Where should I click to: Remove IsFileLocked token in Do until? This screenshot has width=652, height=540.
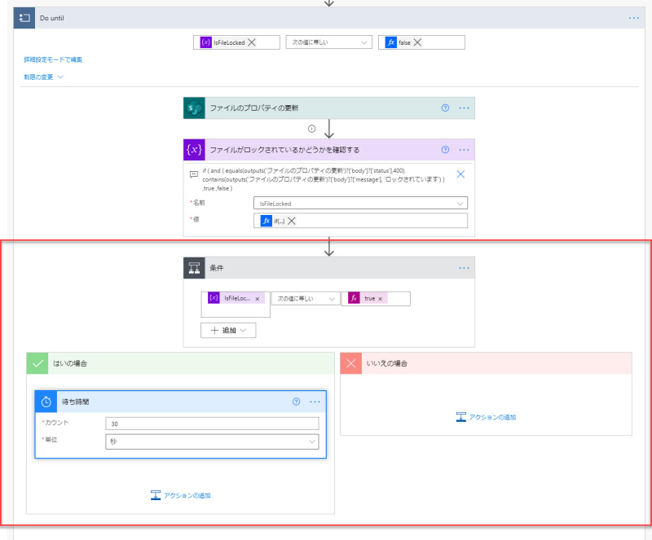tap(252, 42)
